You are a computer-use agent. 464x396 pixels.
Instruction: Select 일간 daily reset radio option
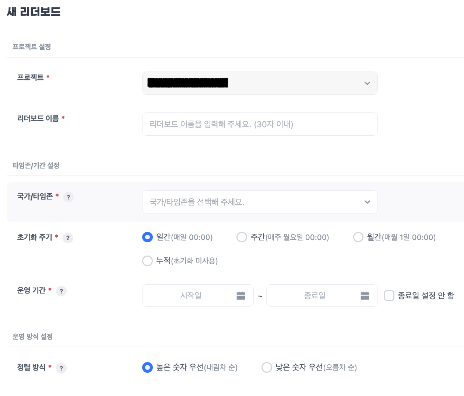[x=147, y=237]
